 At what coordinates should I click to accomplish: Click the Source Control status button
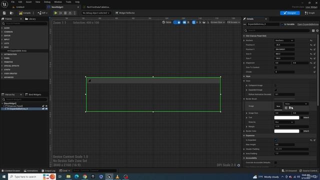[308, 170]
